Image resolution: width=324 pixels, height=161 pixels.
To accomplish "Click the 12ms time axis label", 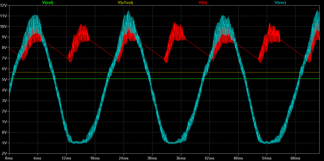I will pos(66,158).
